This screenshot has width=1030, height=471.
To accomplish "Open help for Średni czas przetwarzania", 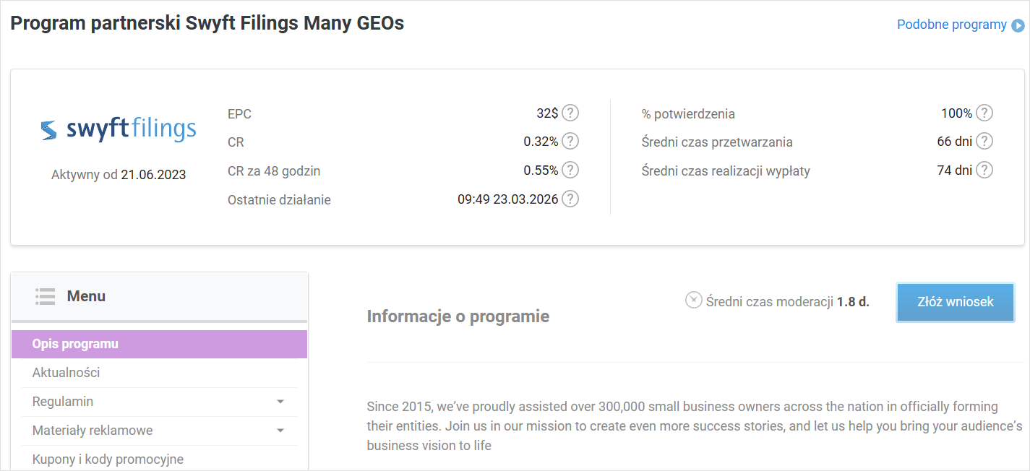I will coord(984,142).
